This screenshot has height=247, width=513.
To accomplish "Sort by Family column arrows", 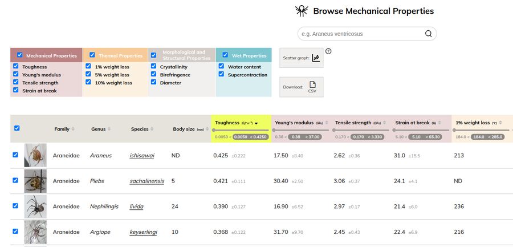I will click(73, 129).
